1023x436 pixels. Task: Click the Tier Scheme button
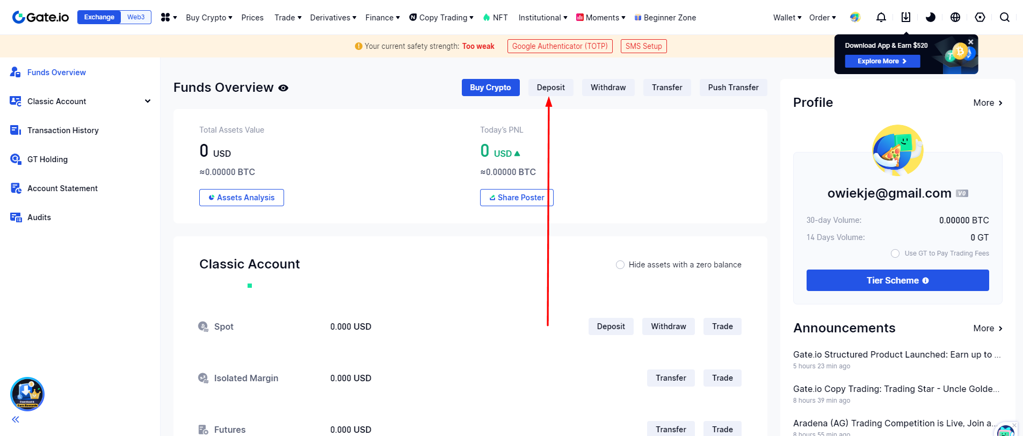click(x=897, y=280)
